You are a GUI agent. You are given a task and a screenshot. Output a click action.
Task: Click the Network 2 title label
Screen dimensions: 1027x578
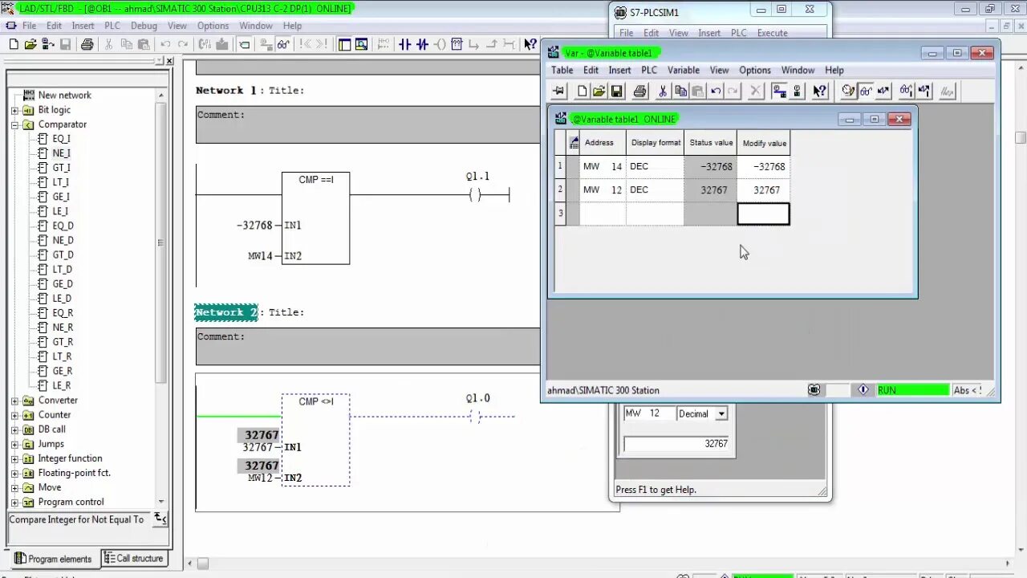(226, 312)
